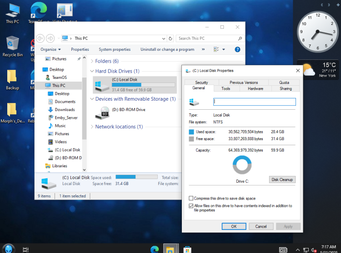The height and width of the screenshot is (253, 341).
Task: Show more toolbar commands chevron
Action: [203, 49]
